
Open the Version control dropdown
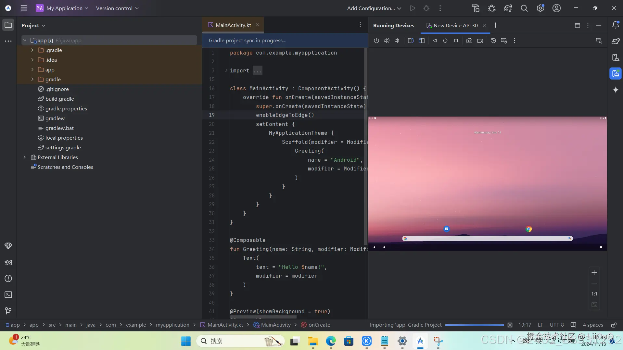[117, 8]
